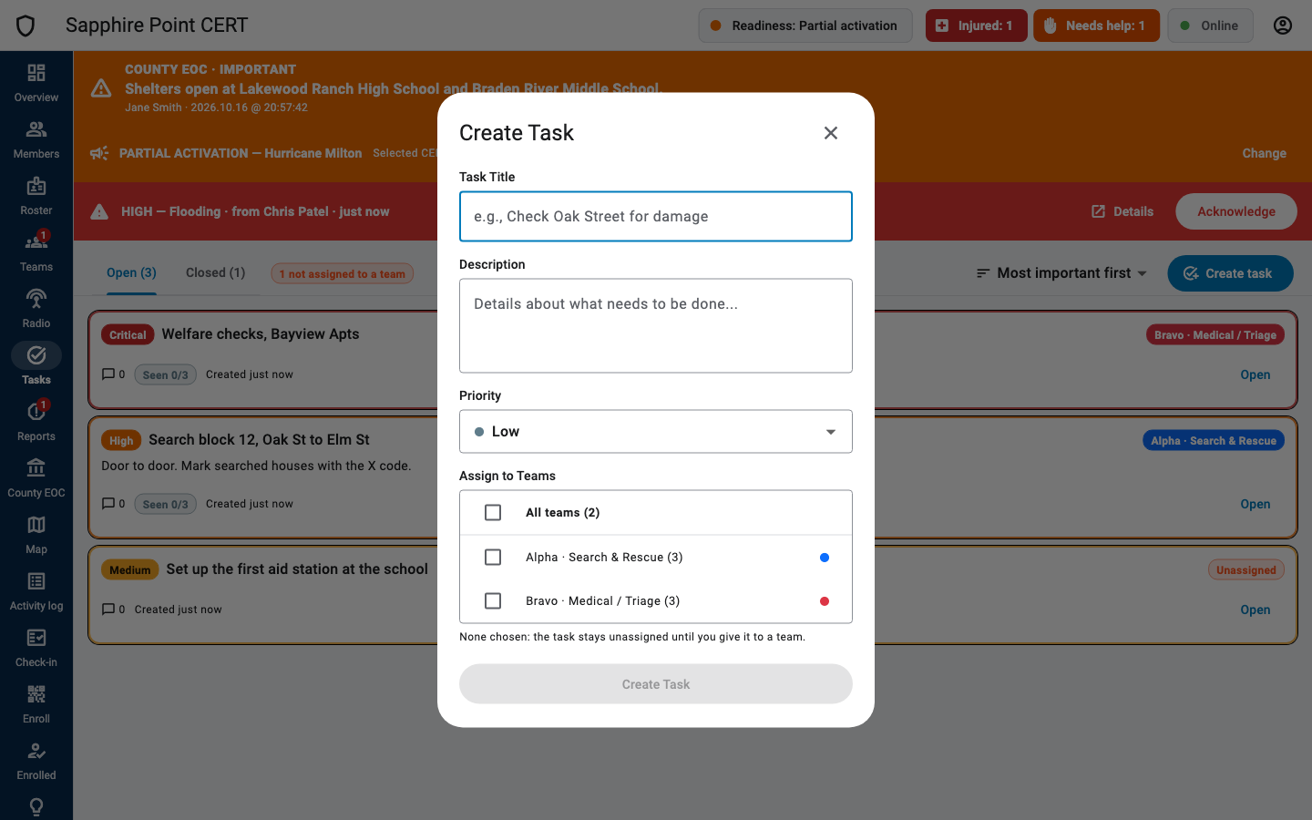This screenshot has height=820, width=1312.
Task: Expand the Priority dropdown showing Low
Action: [656, 432]
